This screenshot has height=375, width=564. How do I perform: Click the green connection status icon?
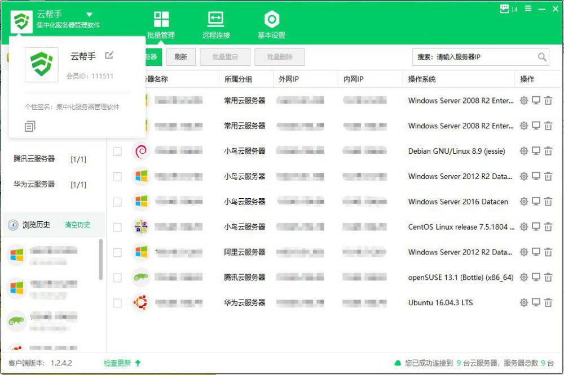[398, 363]
